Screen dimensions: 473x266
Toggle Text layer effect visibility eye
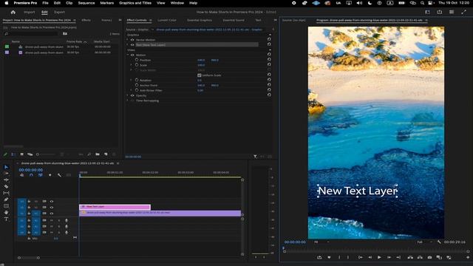132,44
